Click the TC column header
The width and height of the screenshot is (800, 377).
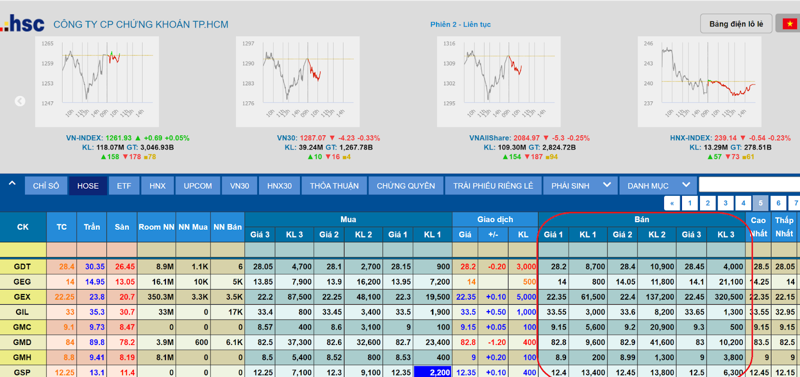click(61, 227)
